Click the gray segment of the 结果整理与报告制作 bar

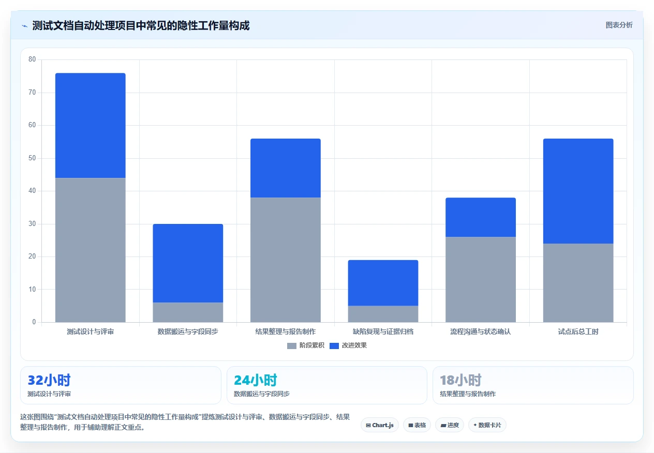[x=286, y=260]
